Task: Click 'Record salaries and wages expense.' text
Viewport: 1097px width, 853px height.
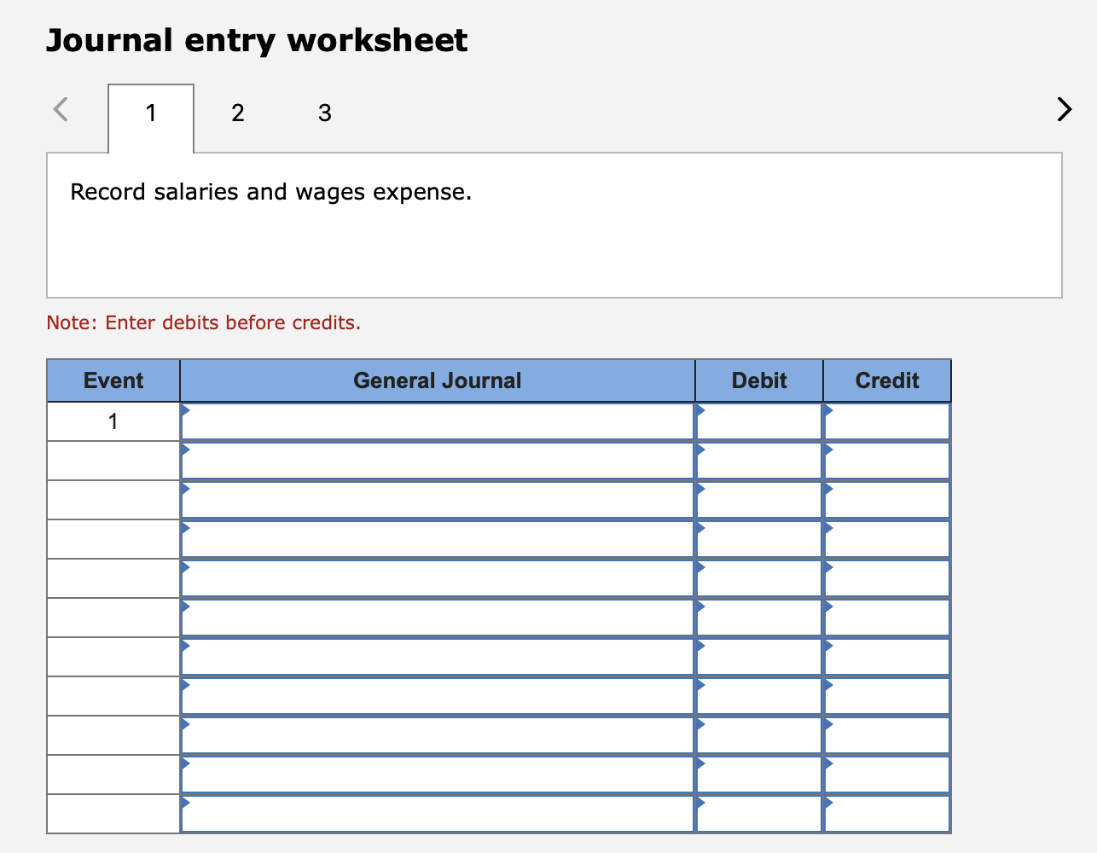Action: [271, 192]
